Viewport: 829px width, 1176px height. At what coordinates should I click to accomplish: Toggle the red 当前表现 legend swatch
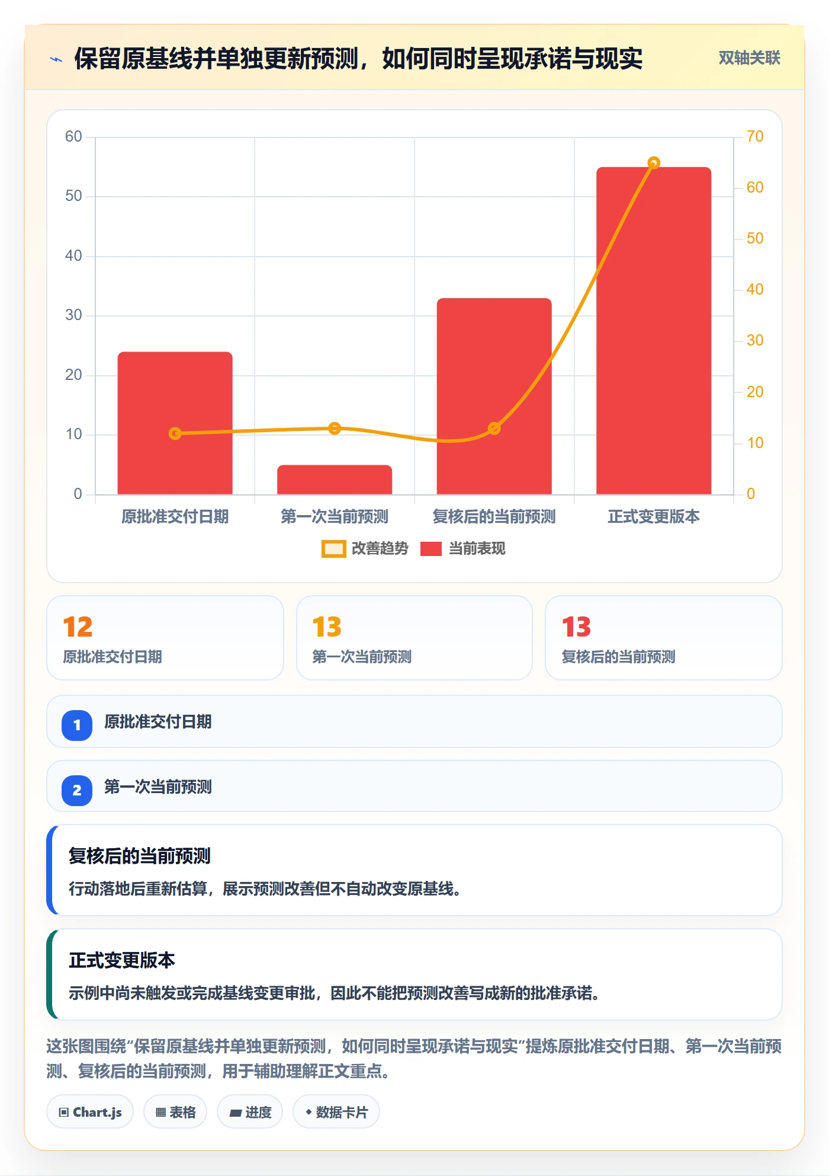click(430, 549)
